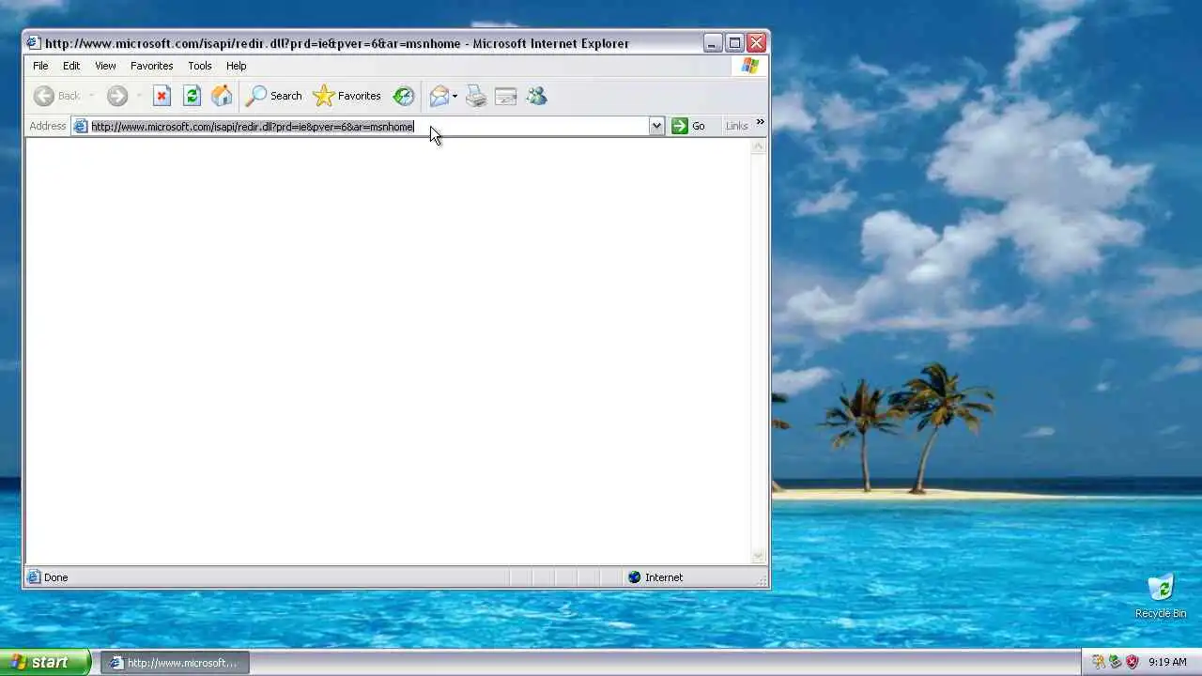The image size is (1202, 676).
Task: Open the Favorites menu
Action: point(151,66)
